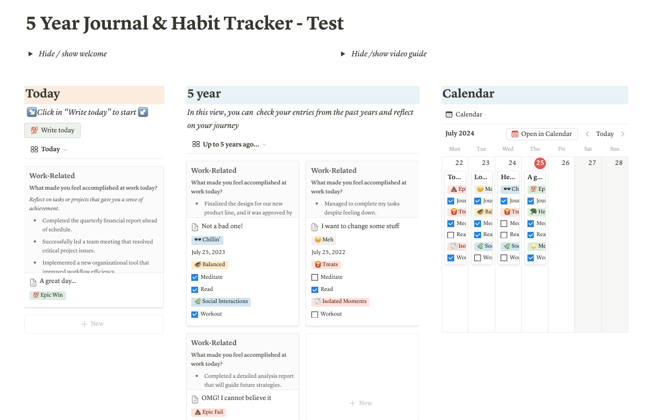Click the page icon beside "A great day..."
Image resolution: width=646 pixels, height=420 pixels.
pos(34,282)
